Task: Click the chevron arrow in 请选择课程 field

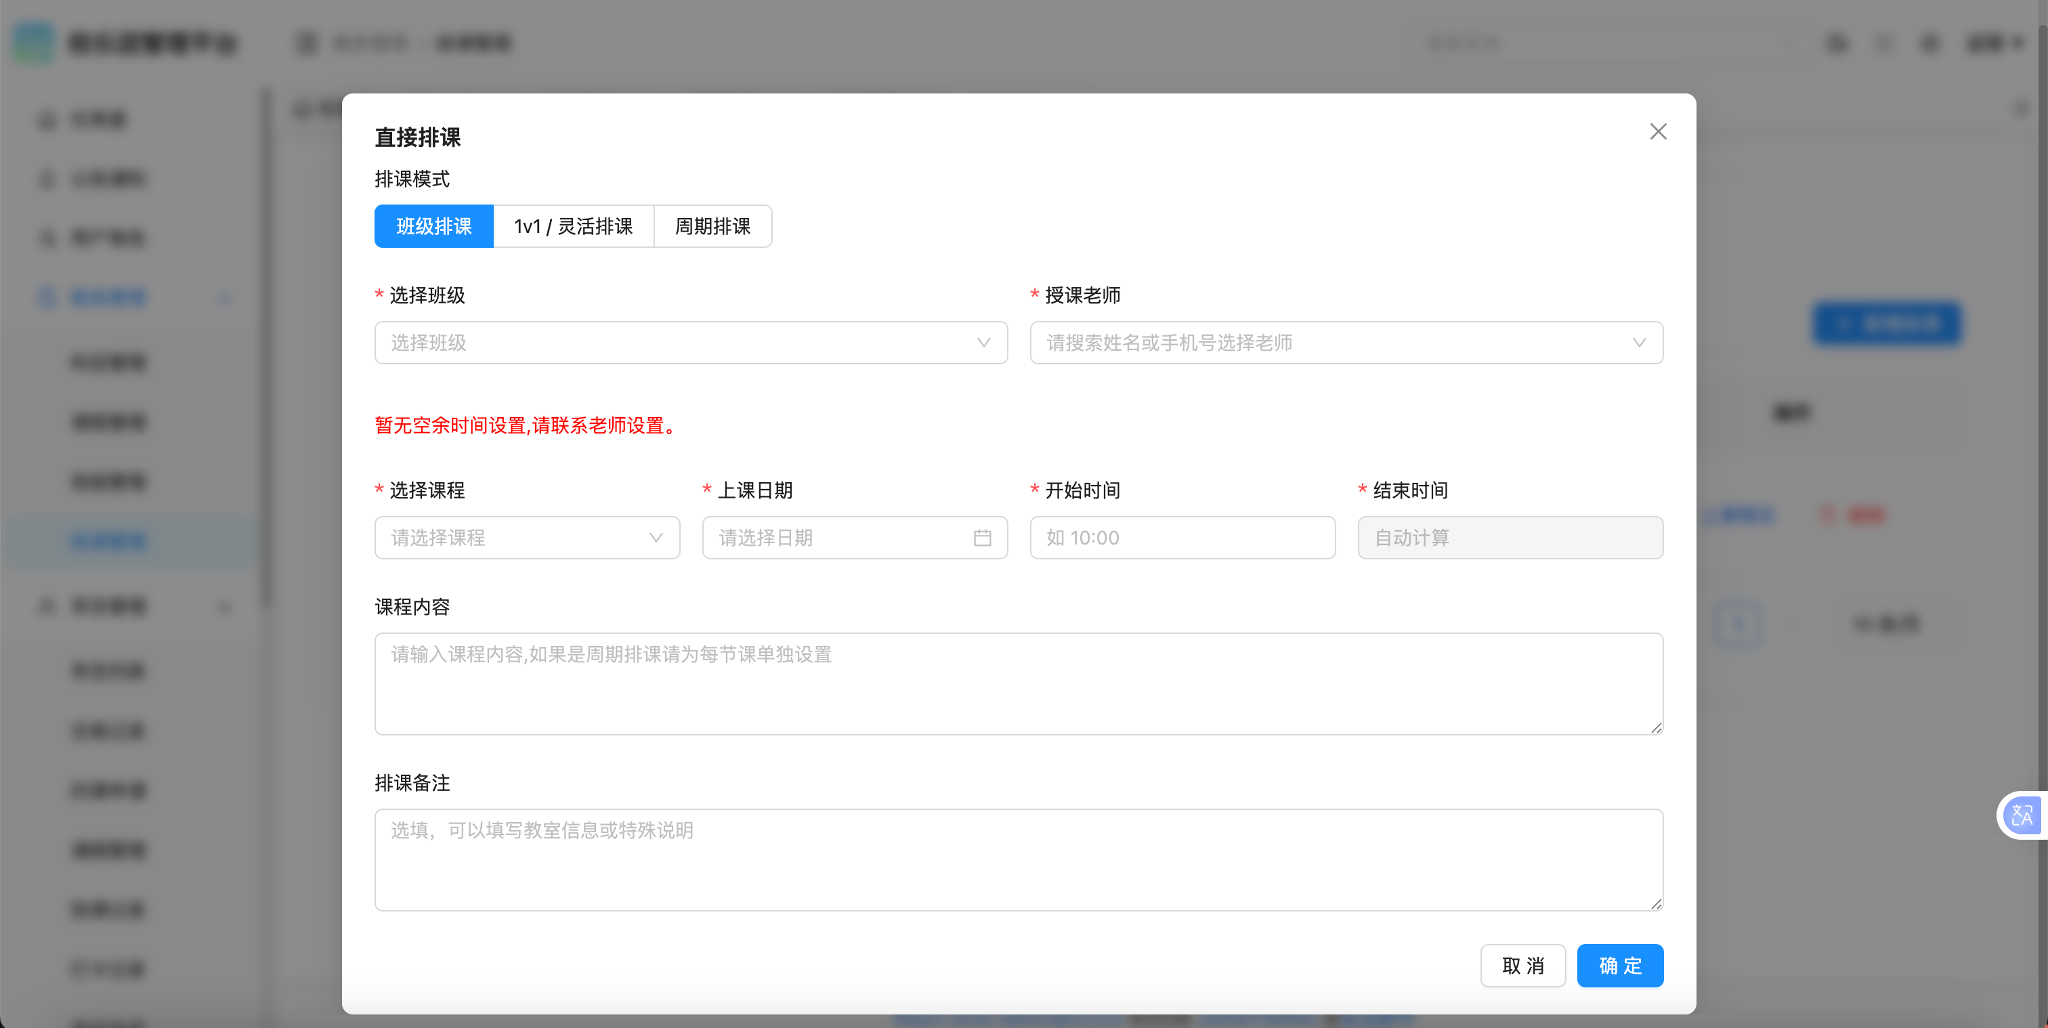Action: (x=656, y=538)
